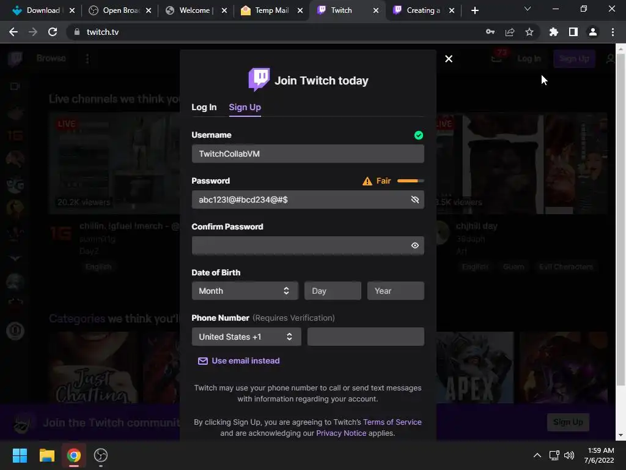Open the United States +1 country dropdown
The height and width of the screenshot is (470, 626).
coord(246,337)
